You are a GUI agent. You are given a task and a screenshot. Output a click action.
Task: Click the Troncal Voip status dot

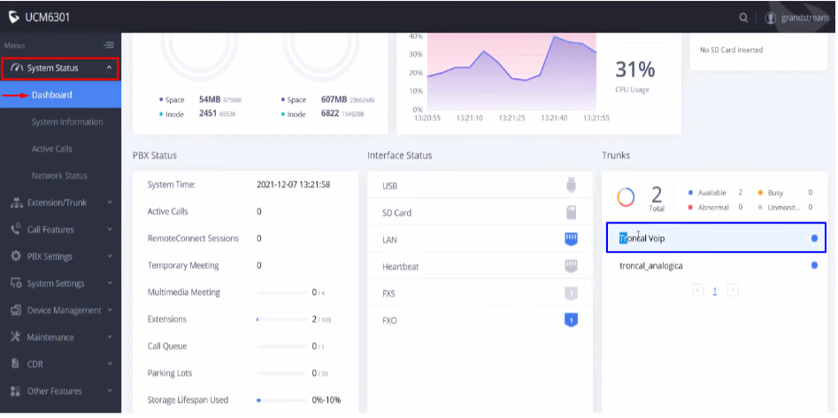tap(814, 238)
